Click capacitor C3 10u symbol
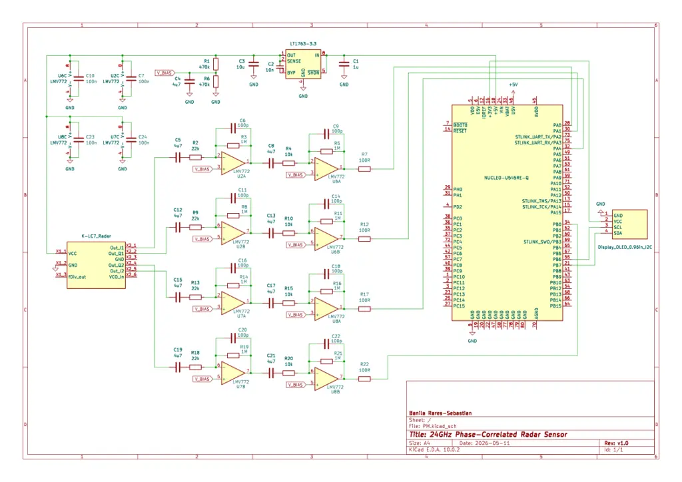Screen dimensions: 682x482 pyautogui.click(x=254, y=65)
